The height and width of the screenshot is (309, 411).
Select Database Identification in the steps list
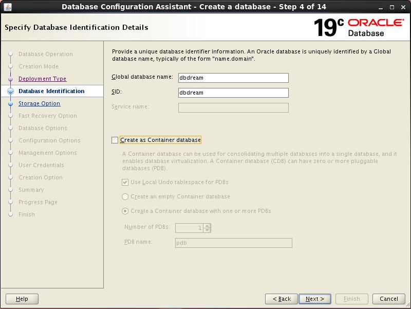(51, 91)
